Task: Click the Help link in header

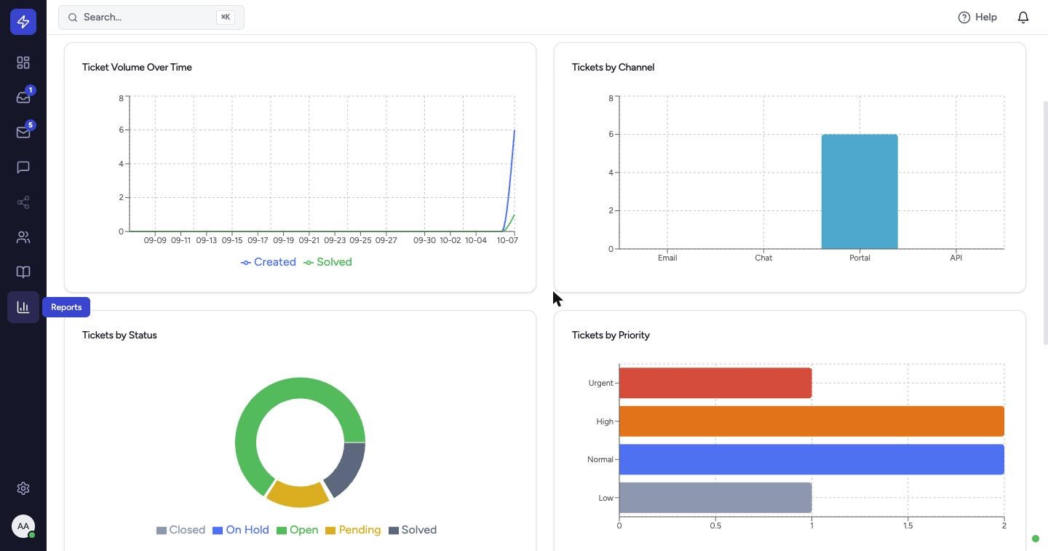Action: 977,17
